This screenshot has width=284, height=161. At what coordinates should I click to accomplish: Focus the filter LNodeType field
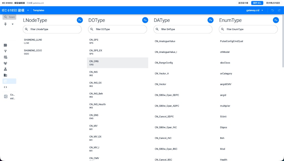point(52,29)
